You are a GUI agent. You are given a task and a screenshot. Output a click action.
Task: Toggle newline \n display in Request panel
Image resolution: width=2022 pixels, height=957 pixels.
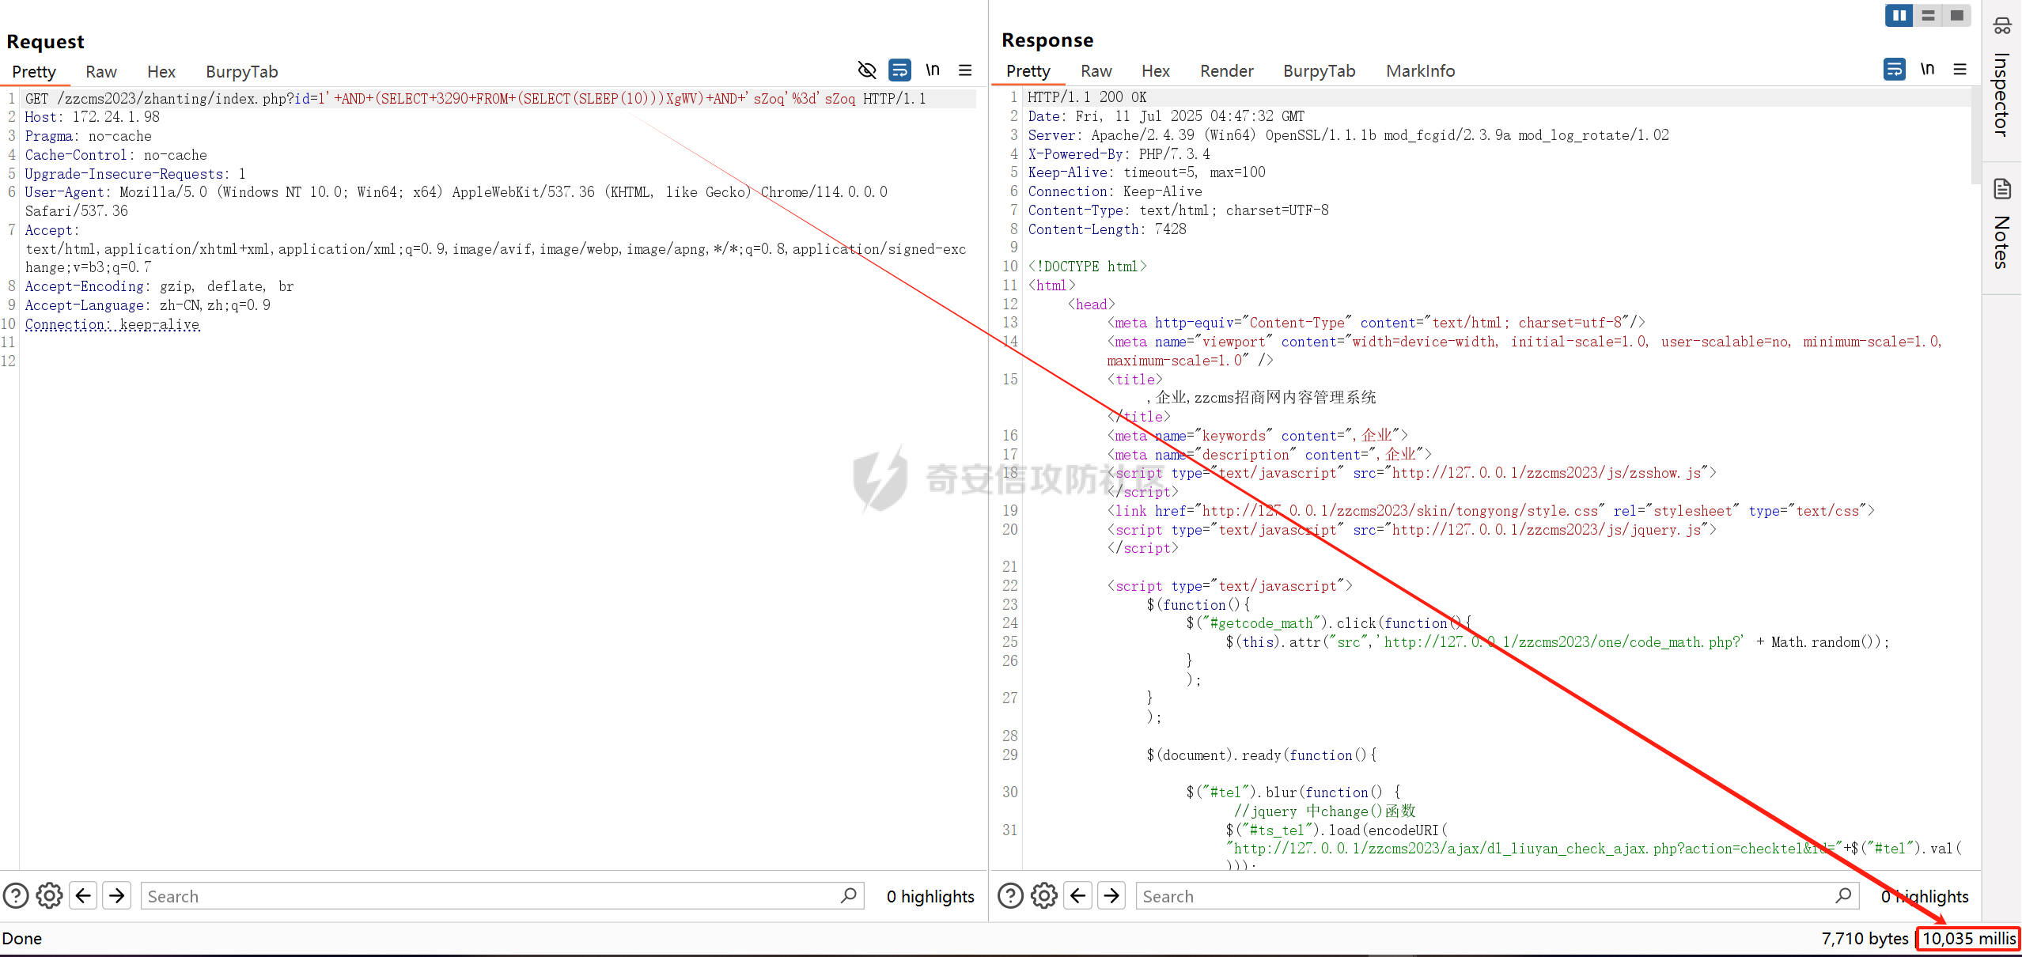point(933,70)
